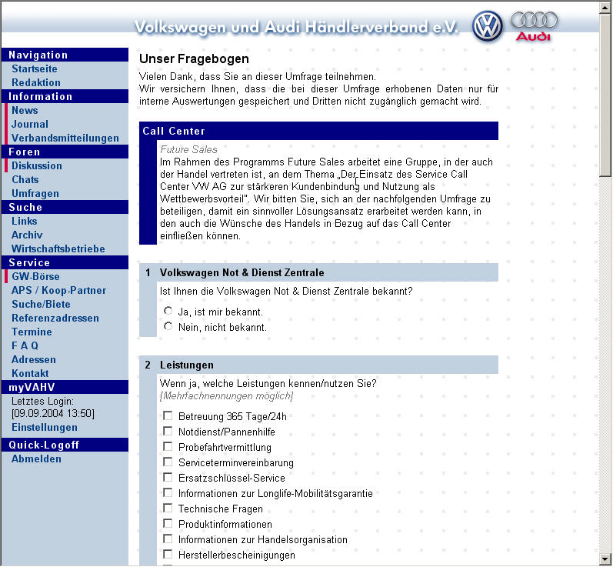The width and height of the screenshot is (613, 567).
Task: Check the Notdienst/Pannenhilfe checkbox
Action: click(168, 431)
